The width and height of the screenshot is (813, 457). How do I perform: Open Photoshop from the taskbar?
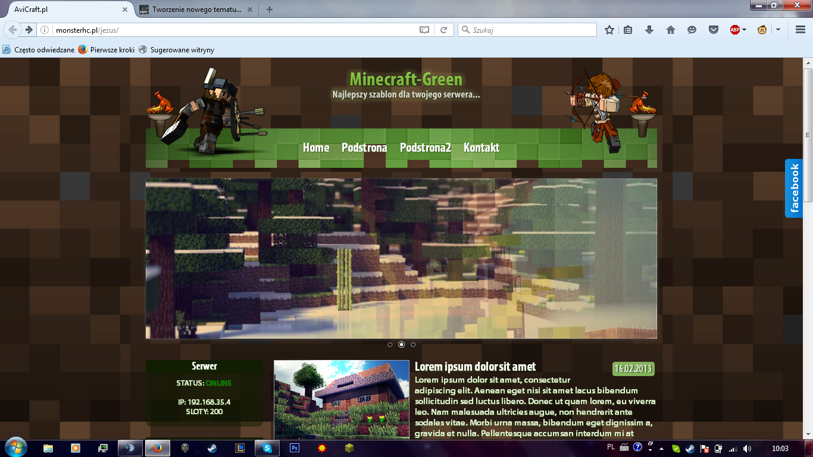295,448
